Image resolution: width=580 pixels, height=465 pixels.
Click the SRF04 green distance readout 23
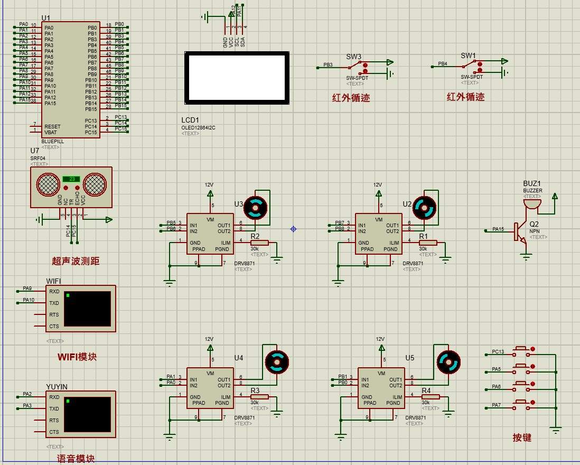click(x=71, y=179)
